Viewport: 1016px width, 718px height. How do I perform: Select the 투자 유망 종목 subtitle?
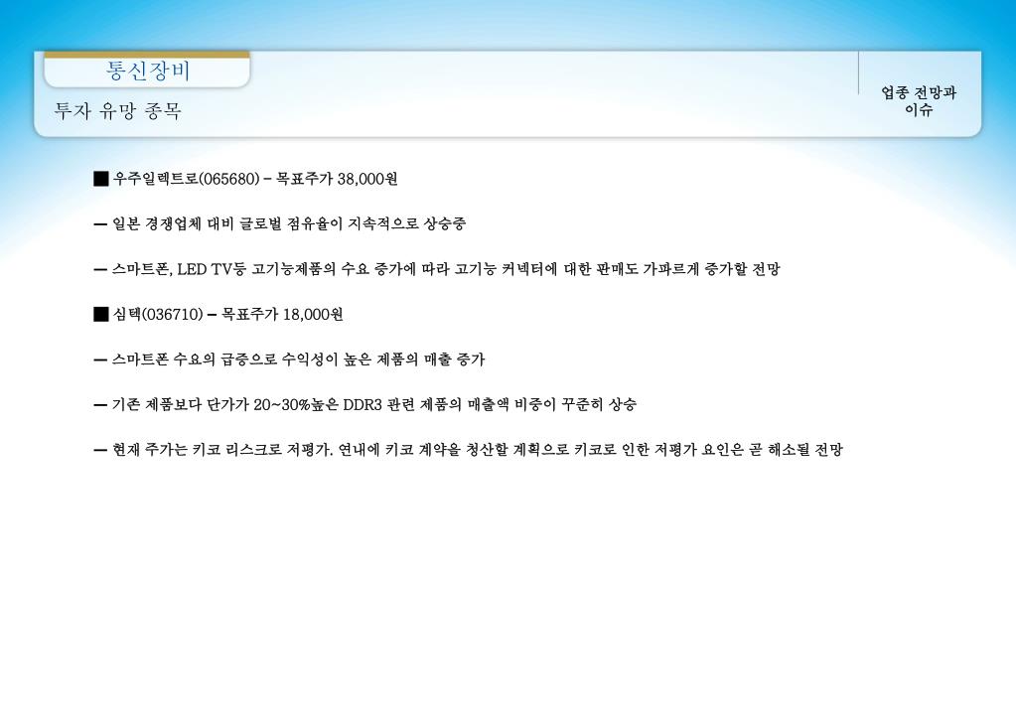coord(118,111)
